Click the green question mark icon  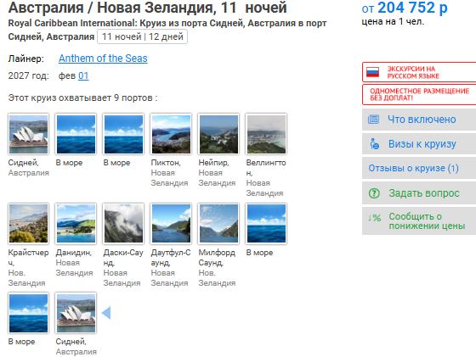point(374,192)
